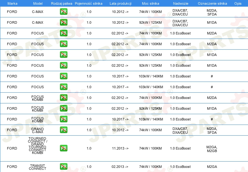Click FORD cell in GRAND C-MAX row
The height and width of the screenshot is (172, 248).
[x=12, y=130]
